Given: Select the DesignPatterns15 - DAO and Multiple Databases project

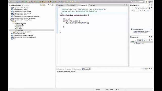Looking at the screenshot, I should click(25, 16).
